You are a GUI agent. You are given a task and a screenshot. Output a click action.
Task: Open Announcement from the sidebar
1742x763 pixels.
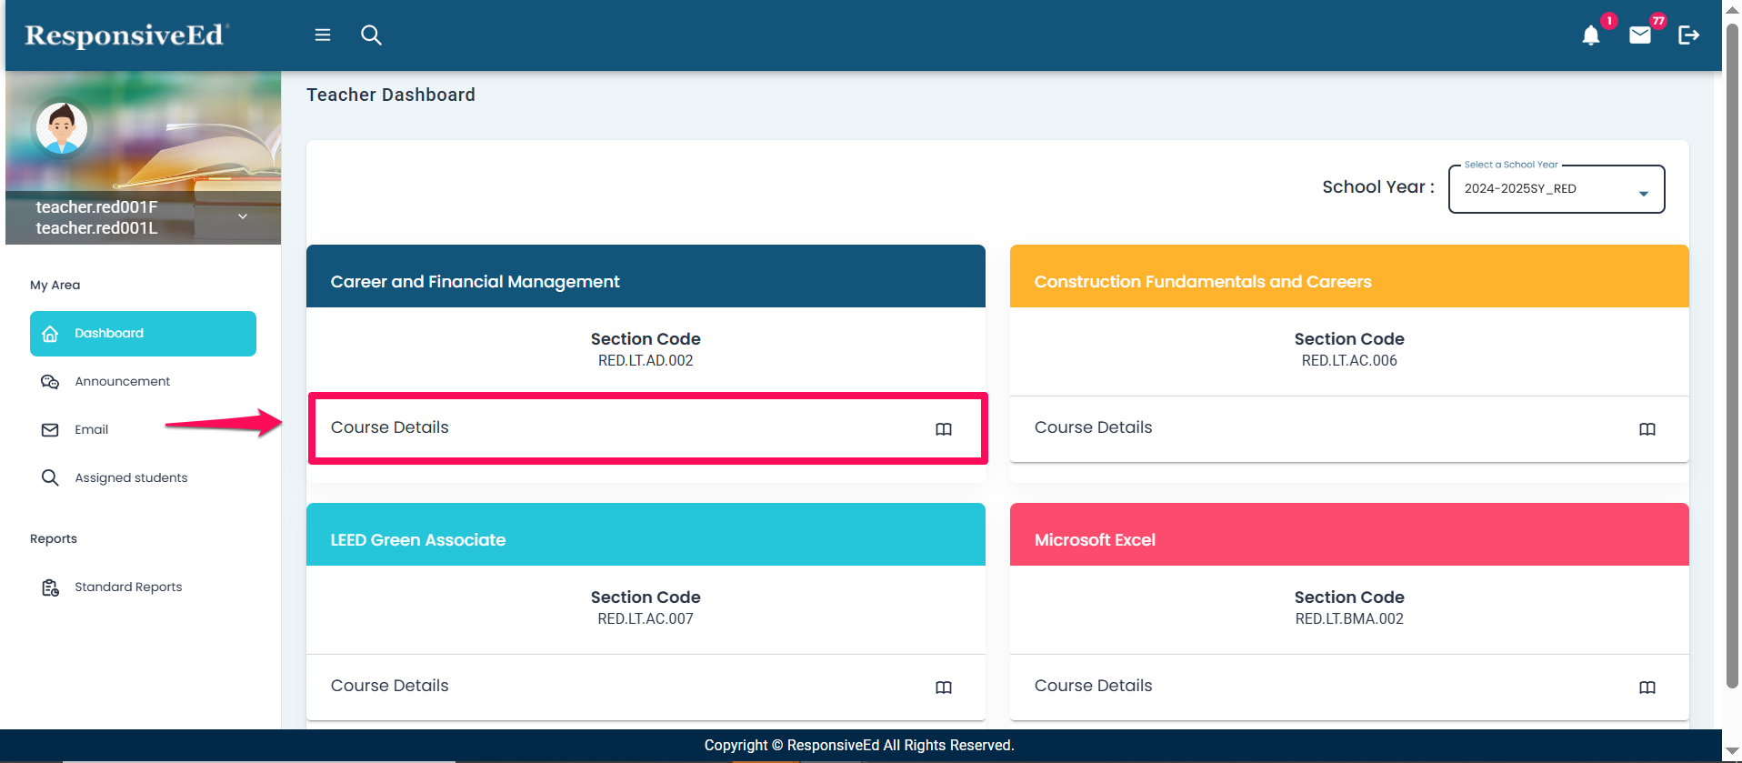pos(122,382)
